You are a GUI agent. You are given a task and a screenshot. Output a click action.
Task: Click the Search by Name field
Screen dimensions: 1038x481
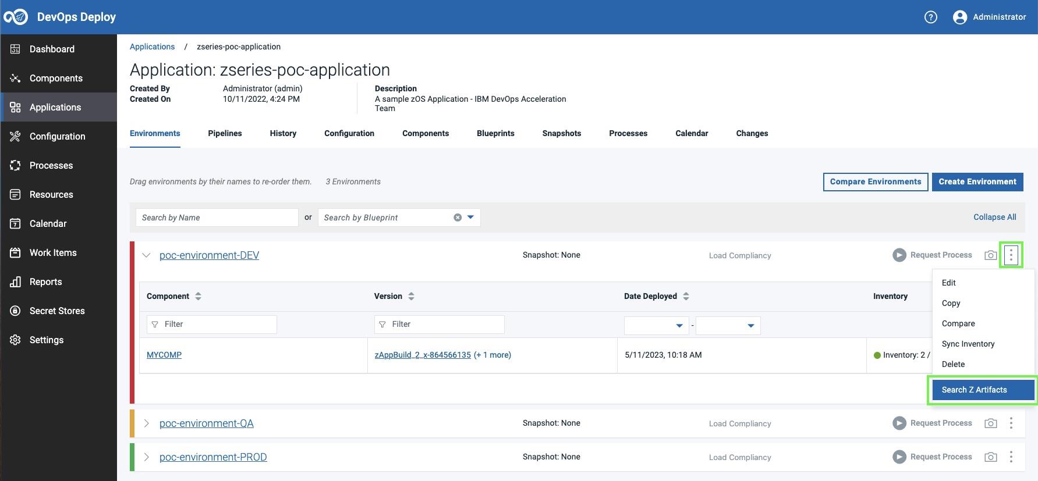coord(217,218)
